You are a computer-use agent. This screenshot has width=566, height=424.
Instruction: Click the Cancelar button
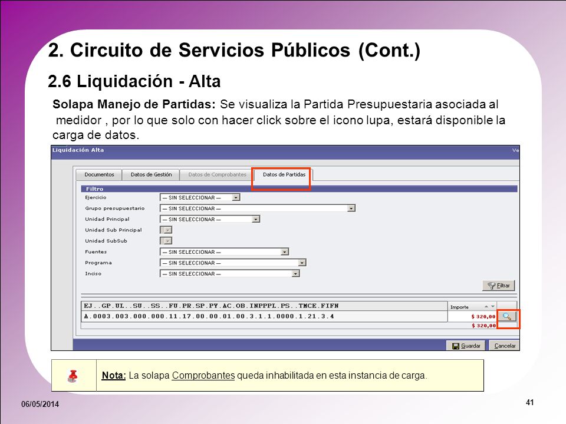tap(504, 346)
